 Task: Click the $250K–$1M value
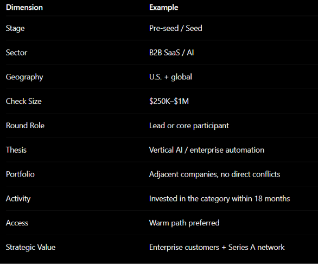point(169,101)
